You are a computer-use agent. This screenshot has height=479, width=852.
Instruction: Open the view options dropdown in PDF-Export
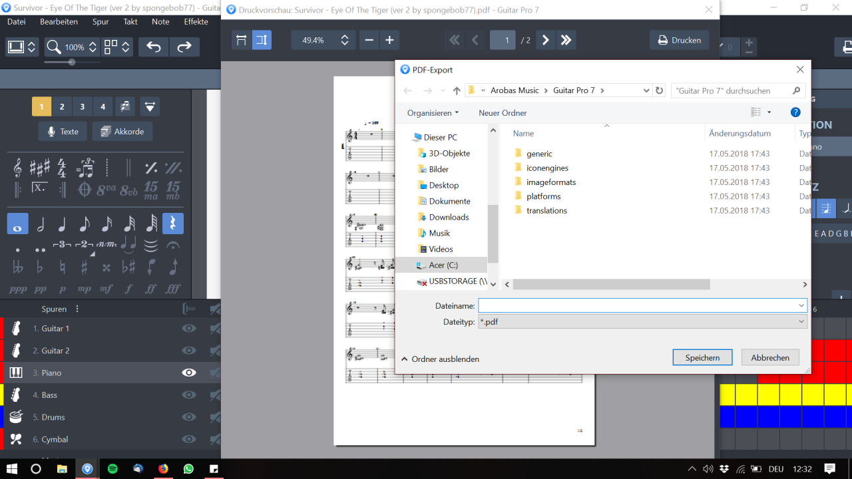pos(769,112)
